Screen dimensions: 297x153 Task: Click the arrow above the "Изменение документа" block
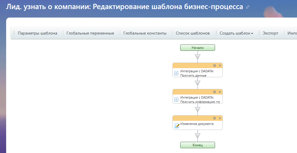198,109
